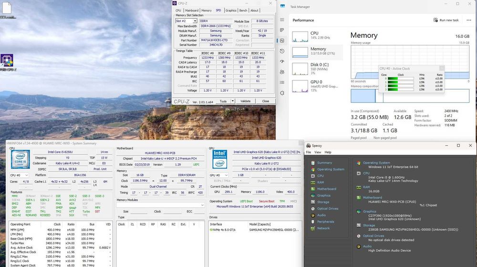Click the Secure Boot label in HWiNFO
477x267 pixels.
267,202
